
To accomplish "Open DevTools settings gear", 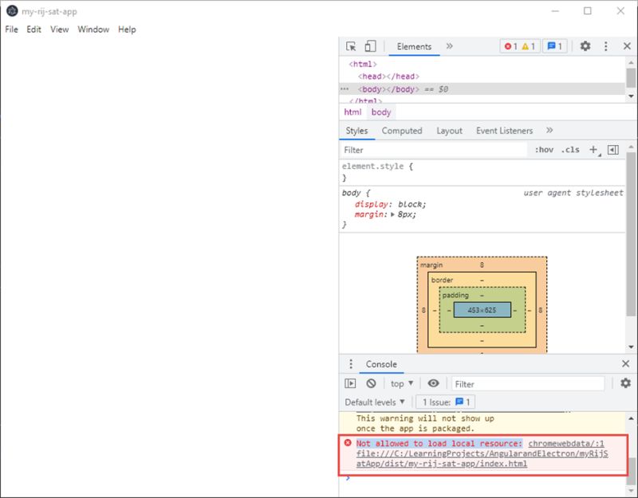I will pyautogui.click(x=585, y=47).
